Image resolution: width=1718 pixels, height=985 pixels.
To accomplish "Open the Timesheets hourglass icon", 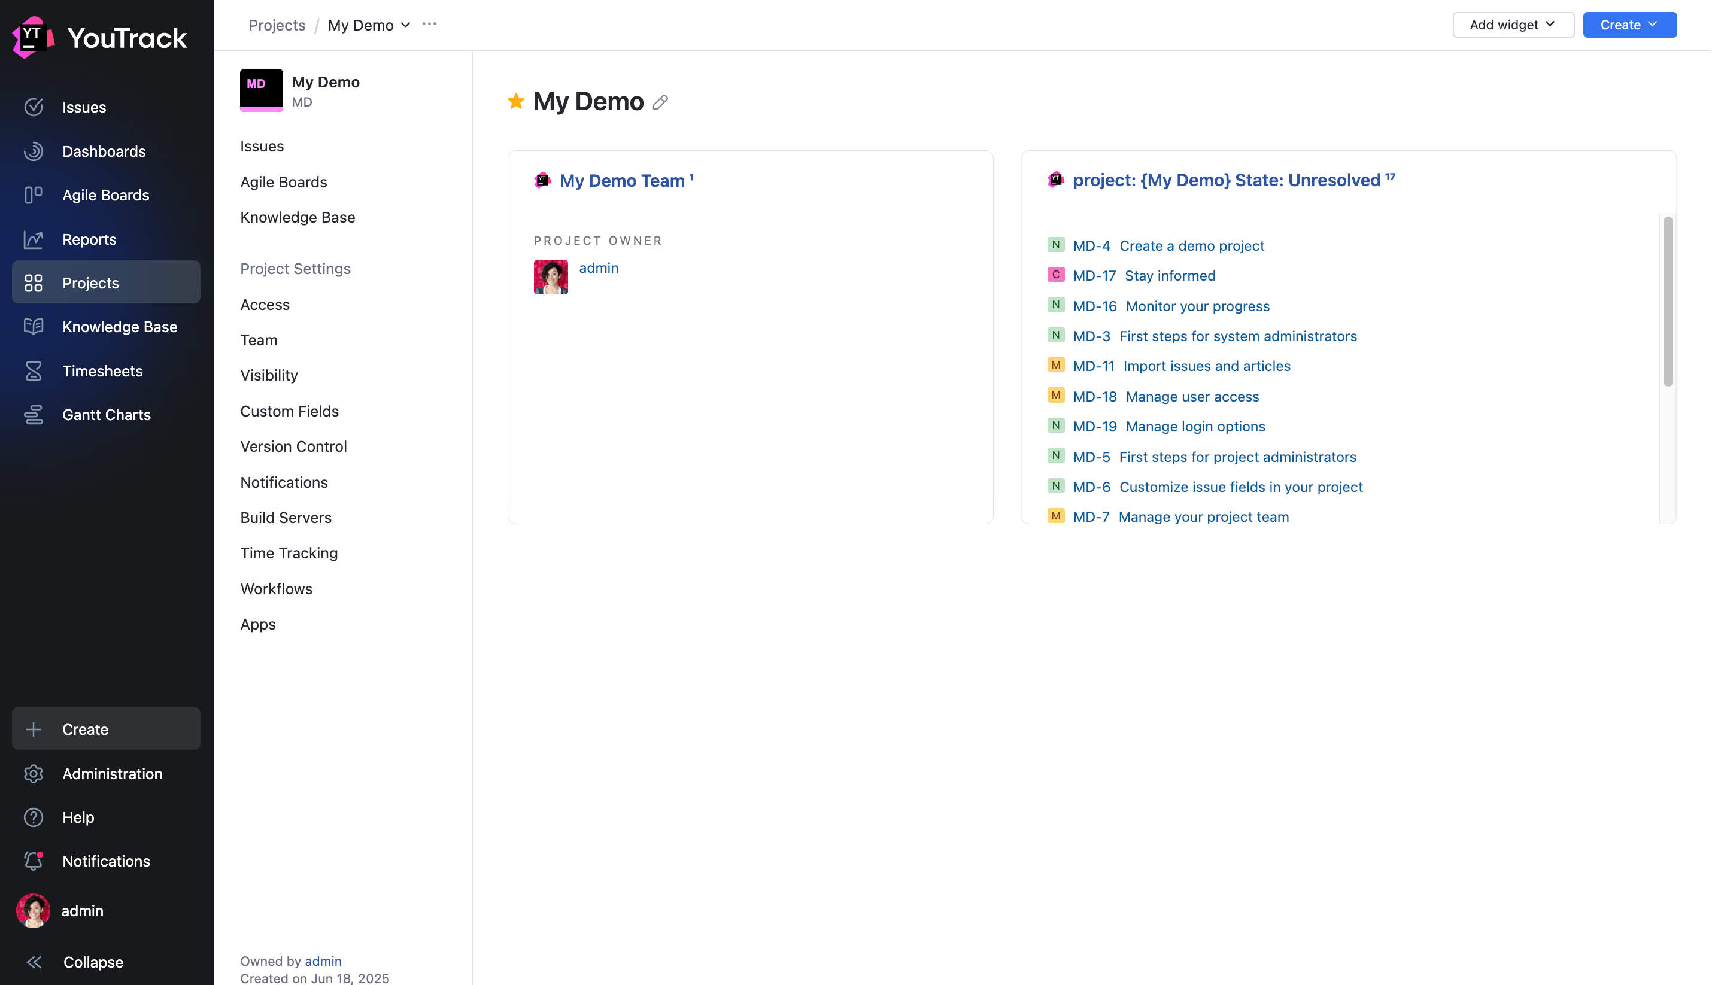I will 33,371.
